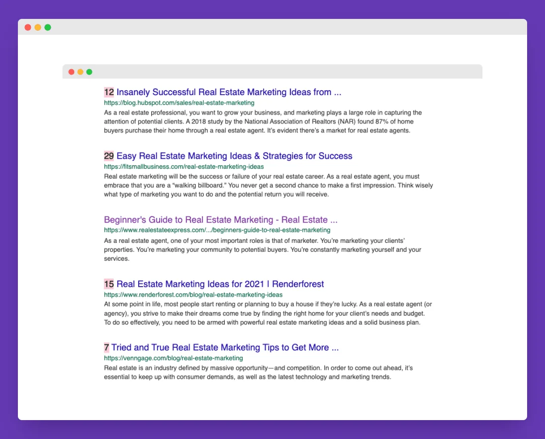The height and width of the screenshot is (439, 545).
Task: Open the Beginner's Guide to Real Estate Marketing result
Action: coord(220,219)
